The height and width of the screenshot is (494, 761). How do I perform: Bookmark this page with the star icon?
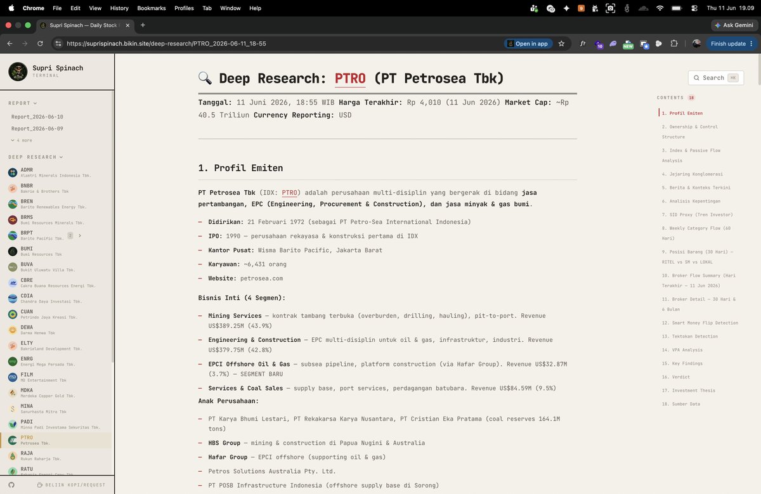pos(561,44)
